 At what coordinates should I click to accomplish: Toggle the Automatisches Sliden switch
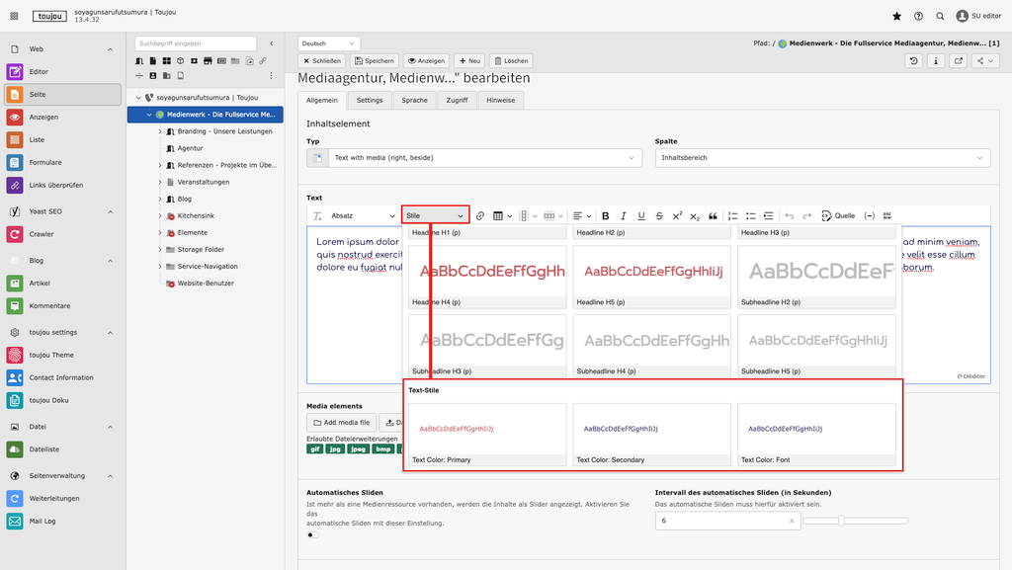[x=313, y=534]
